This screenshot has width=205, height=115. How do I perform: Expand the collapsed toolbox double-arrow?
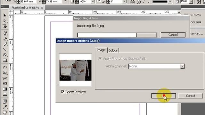[x=3, y=6]
